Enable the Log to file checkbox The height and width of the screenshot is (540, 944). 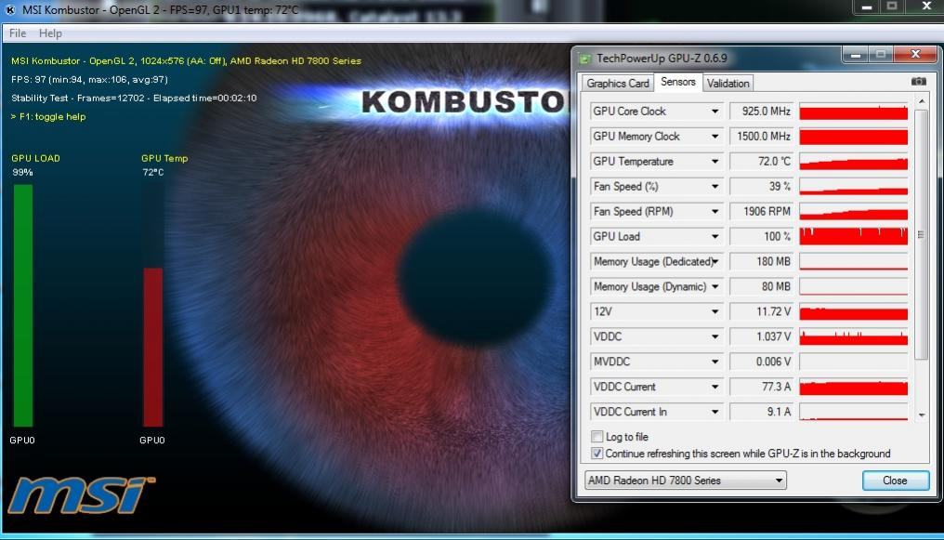(597, 437)
